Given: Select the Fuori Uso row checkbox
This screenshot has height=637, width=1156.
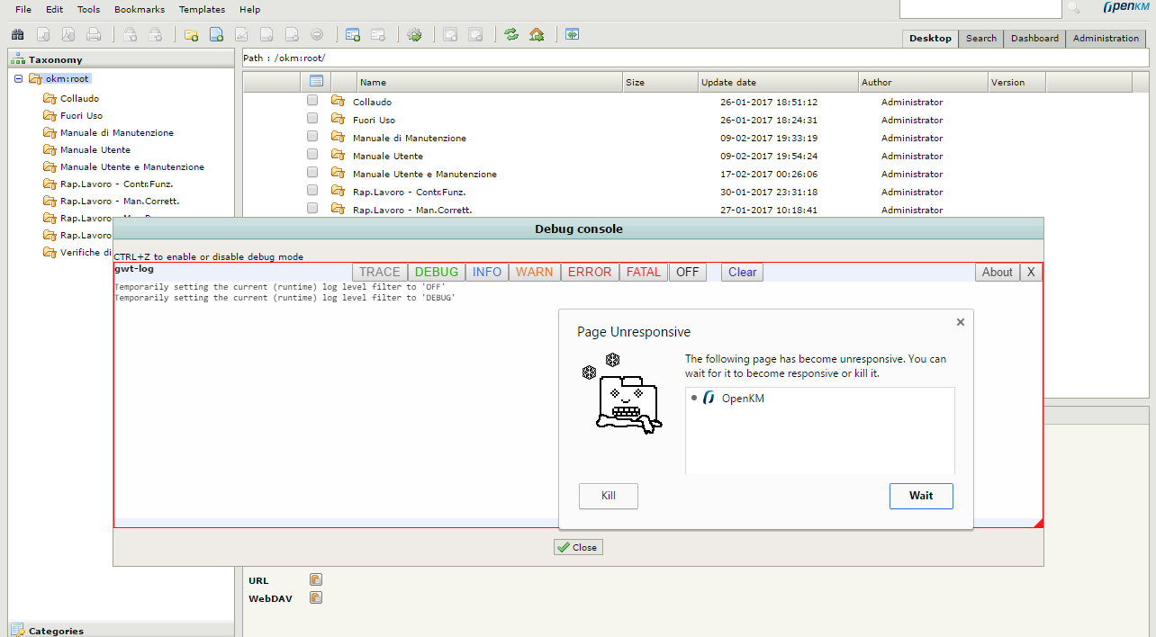Looking at the screenshot, I should [312, 119].
